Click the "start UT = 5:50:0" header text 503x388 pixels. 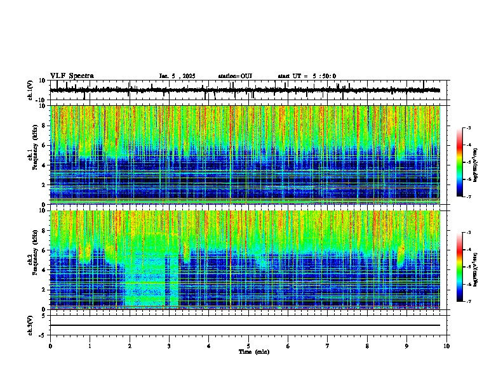(307, 76)
